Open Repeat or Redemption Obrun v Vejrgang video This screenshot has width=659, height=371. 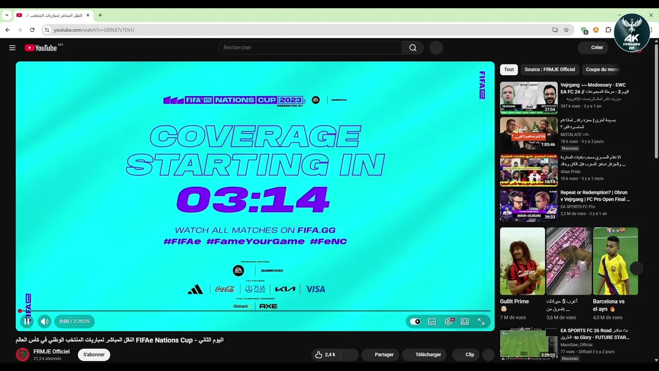[529, 205]
